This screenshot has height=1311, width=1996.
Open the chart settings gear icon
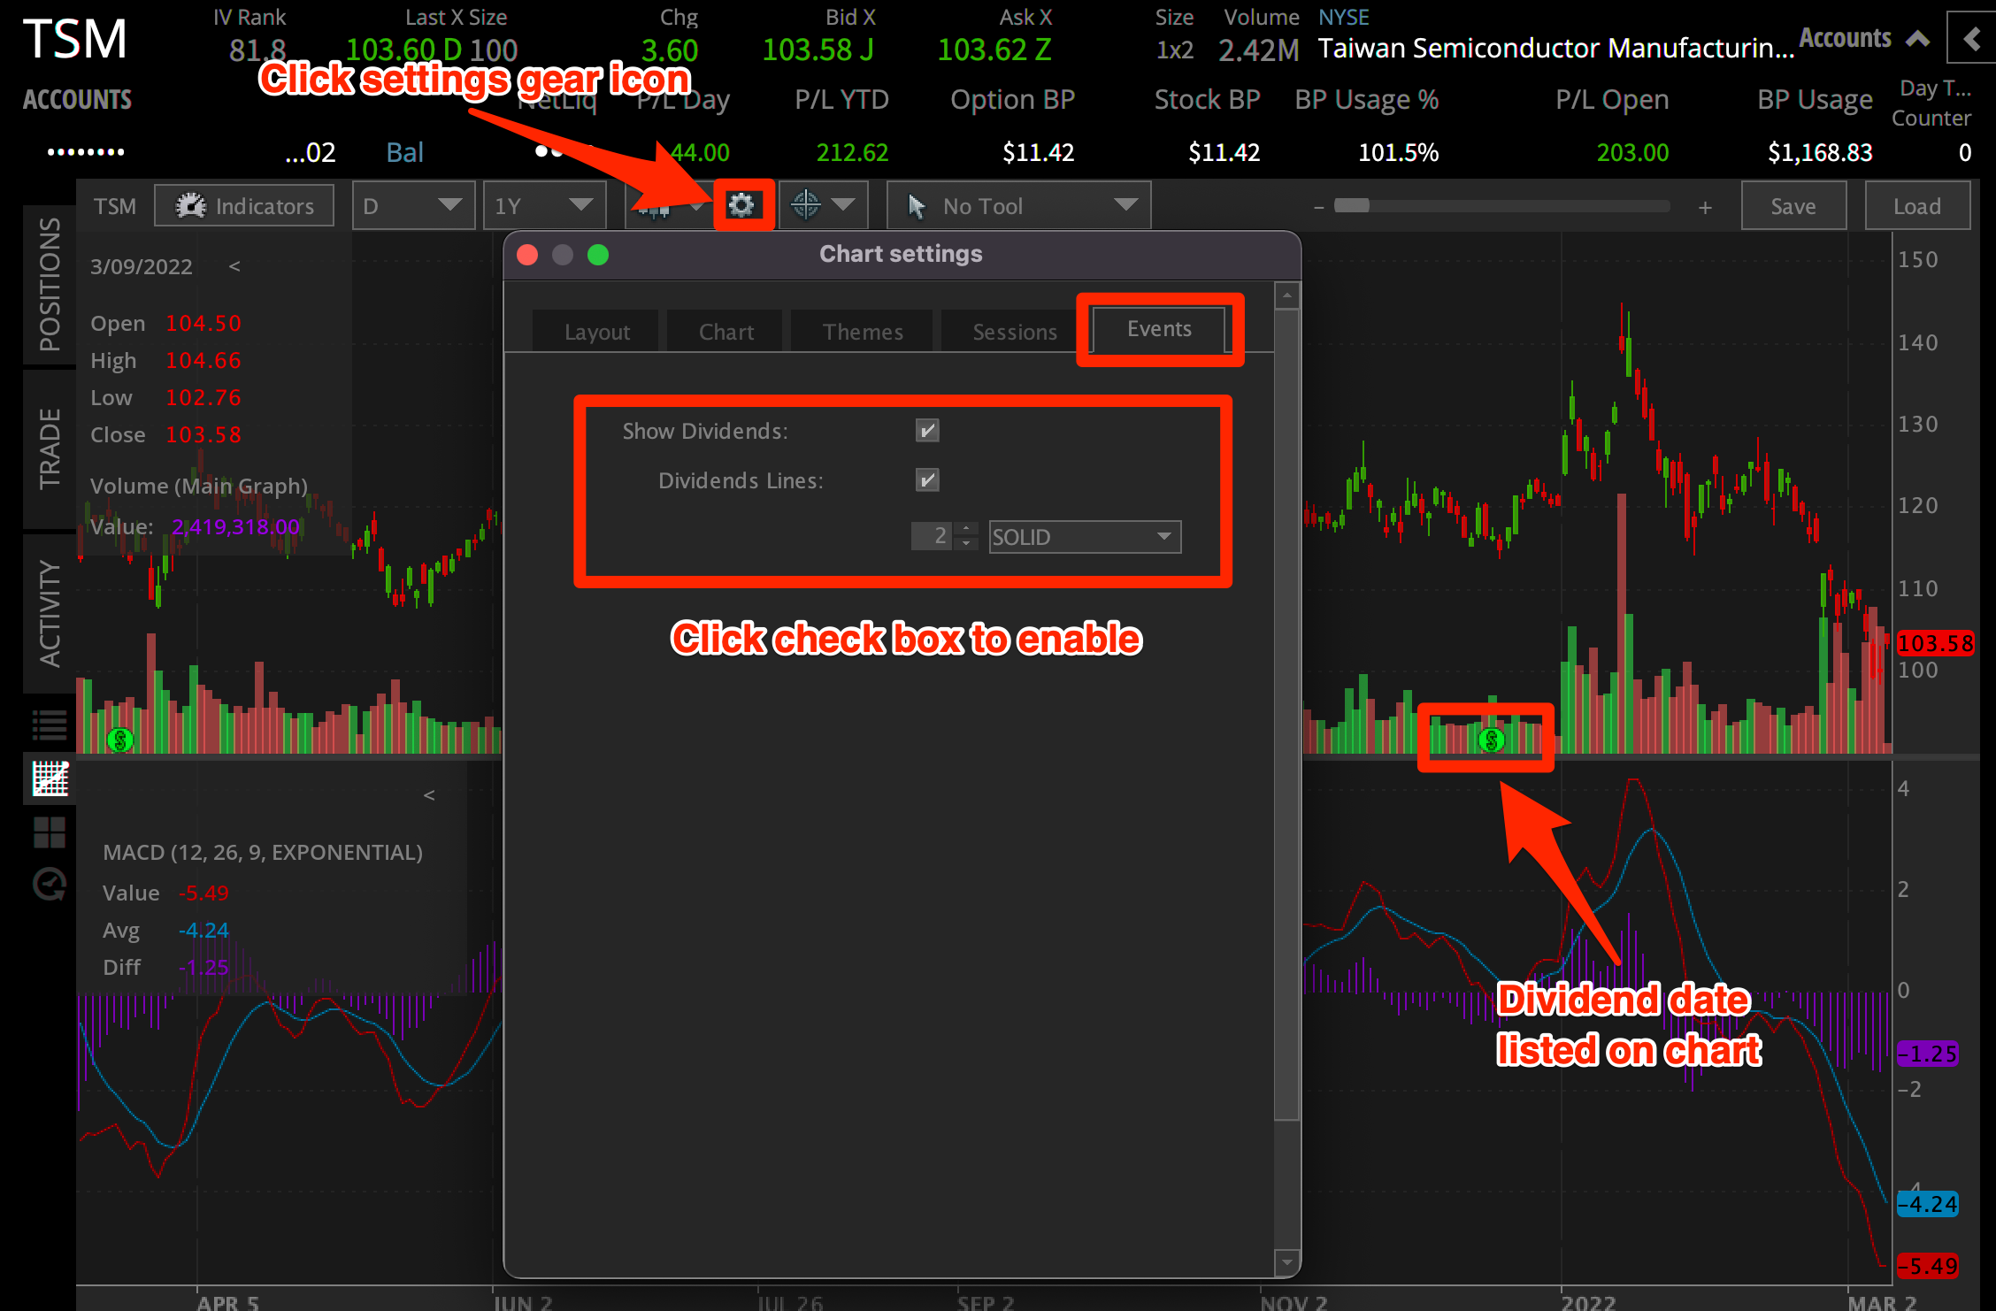(x=743, y=204)
